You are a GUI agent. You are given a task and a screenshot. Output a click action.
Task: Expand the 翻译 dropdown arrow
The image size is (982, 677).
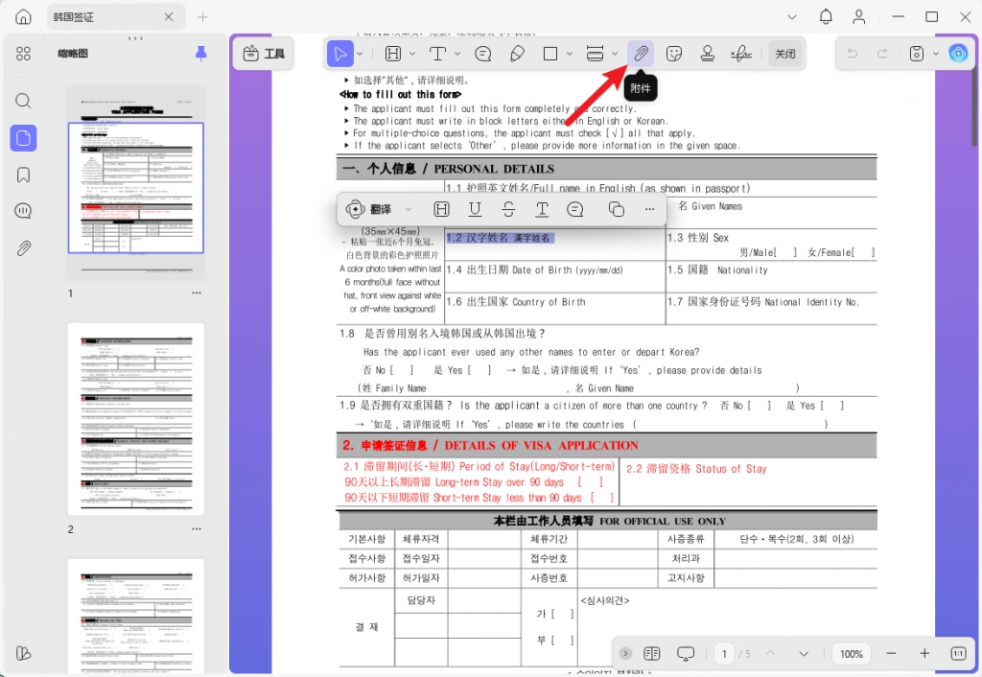pos(408,209)
